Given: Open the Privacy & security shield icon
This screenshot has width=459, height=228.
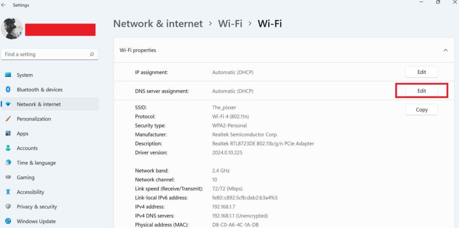Looking at the screenshot, I should click(8, 207).
